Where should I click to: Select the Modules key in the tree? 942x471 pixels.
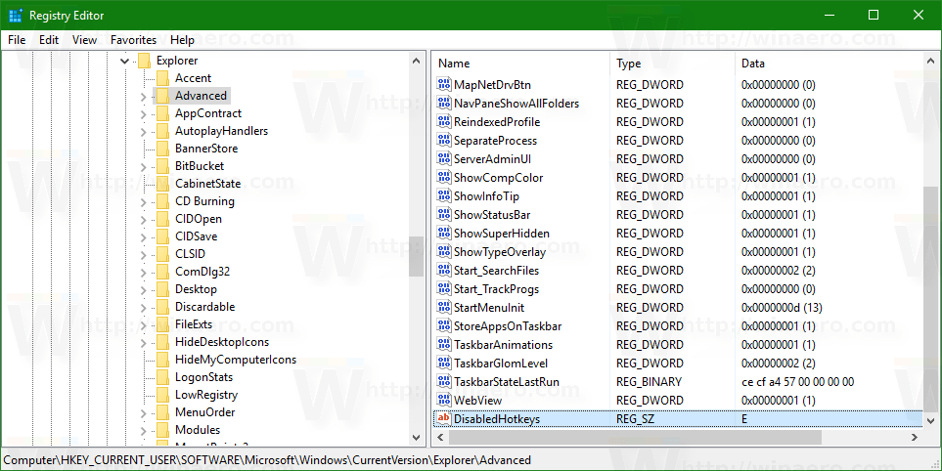click(x=198, y=430)
